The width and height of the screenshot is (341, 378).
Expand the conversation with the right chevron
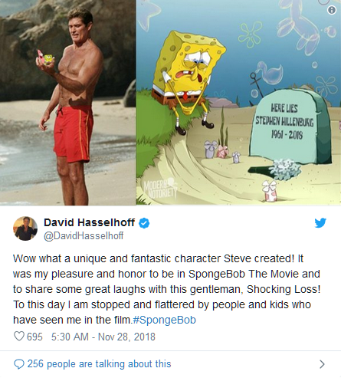pos(323,364)
